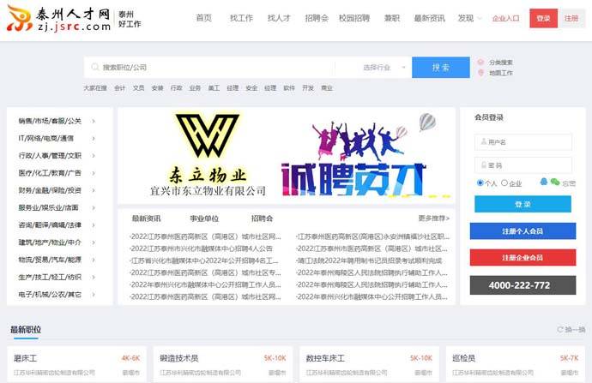
Task: Open the 东立物业 banner image
Action: (x=208, y=155)
